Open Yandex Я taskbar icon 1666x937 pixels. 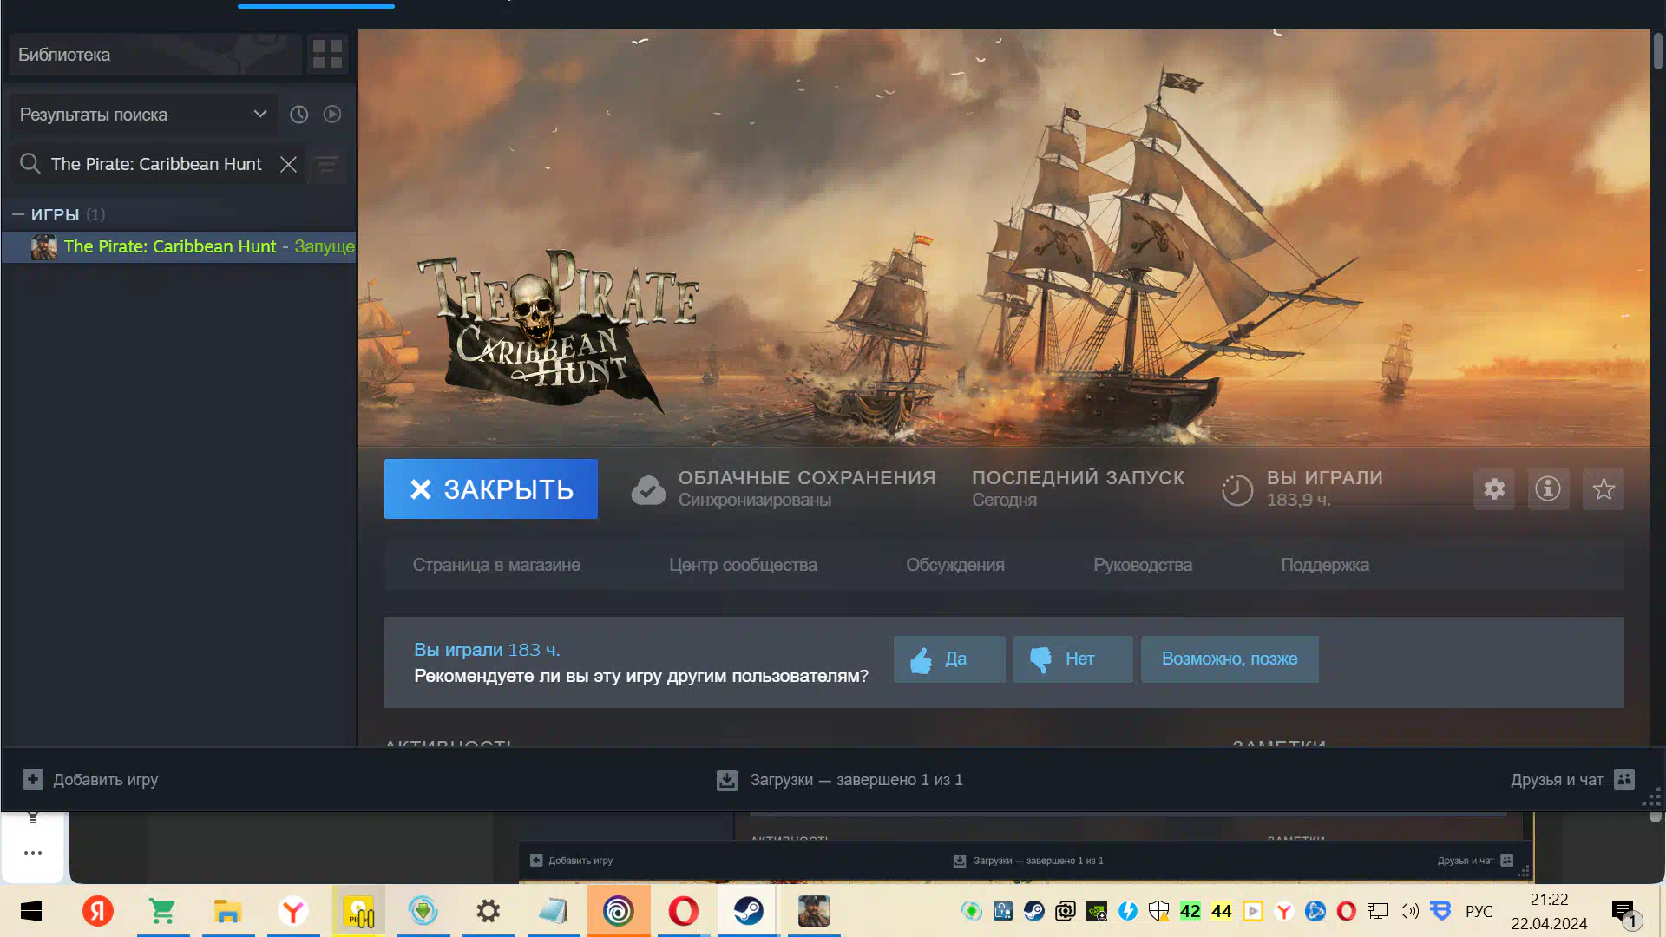[x=97, y=911]
